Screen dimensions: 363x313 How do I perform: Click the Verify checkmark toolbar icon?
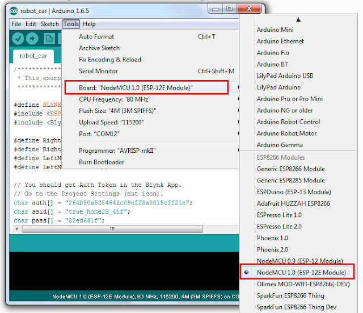tap(18, 39)
